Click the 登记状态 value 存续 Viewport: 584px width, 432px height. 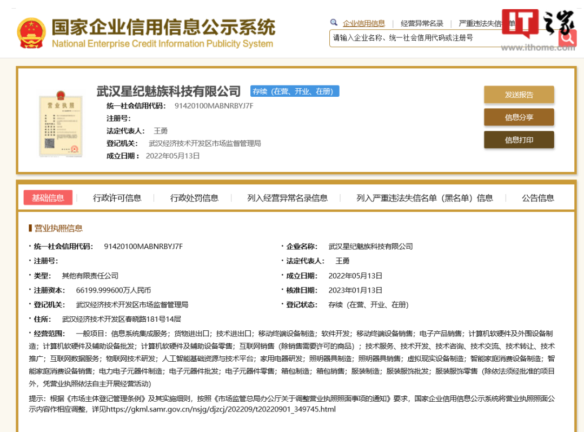pos(368,304)
